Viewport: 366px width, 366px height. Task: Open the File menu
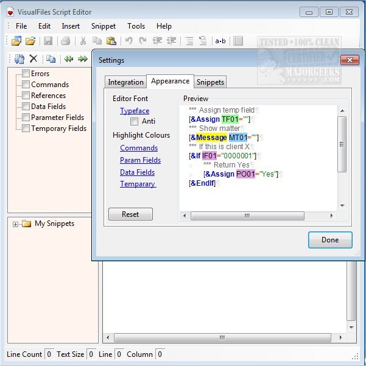[x=21, y=26]
